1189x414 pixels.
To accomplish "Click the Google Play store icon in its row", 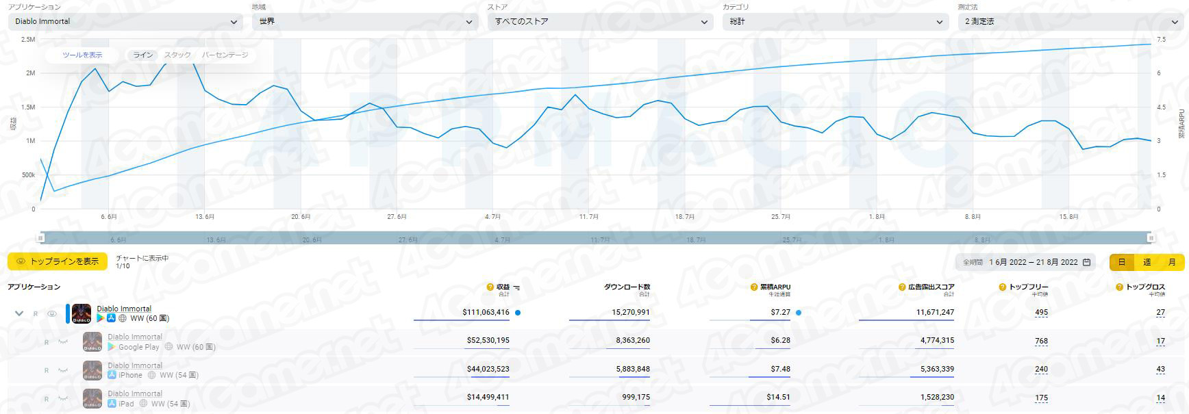I will pos(112,347).
